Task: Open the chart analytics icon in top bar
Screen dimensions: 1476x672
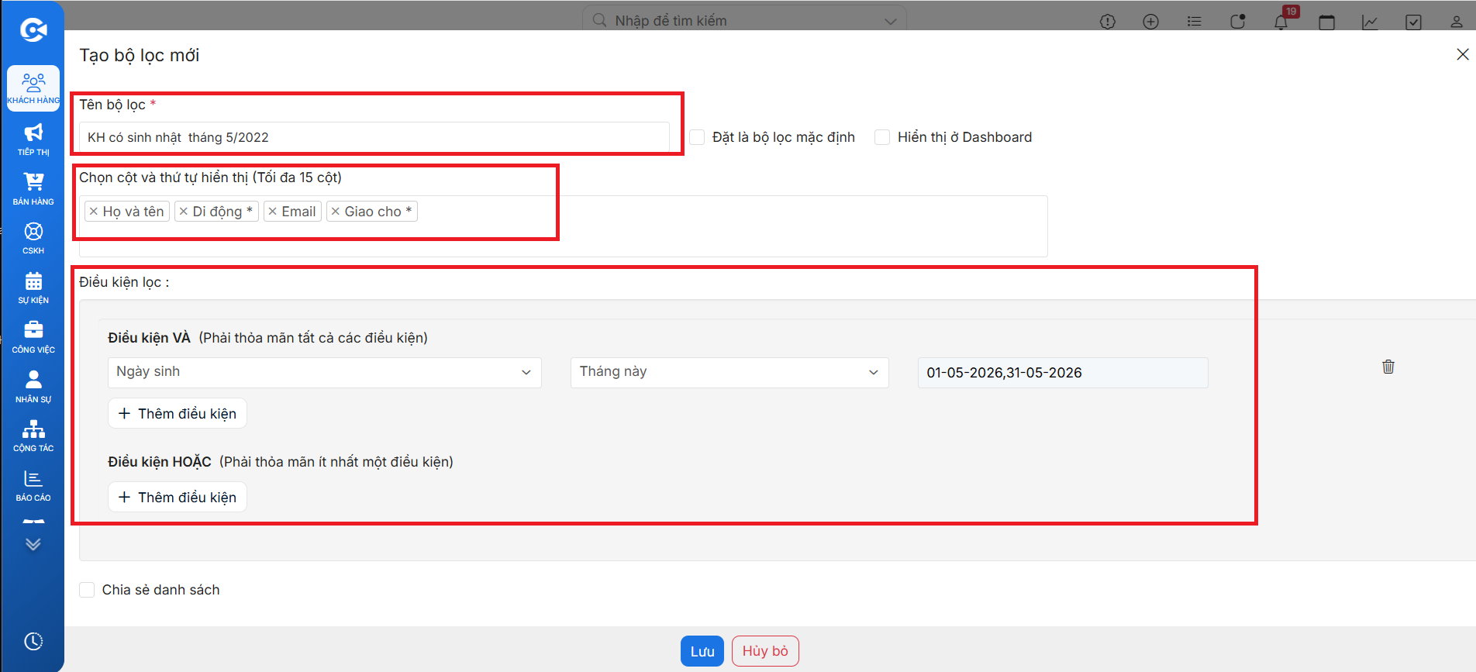Action: coord(1371,22)
